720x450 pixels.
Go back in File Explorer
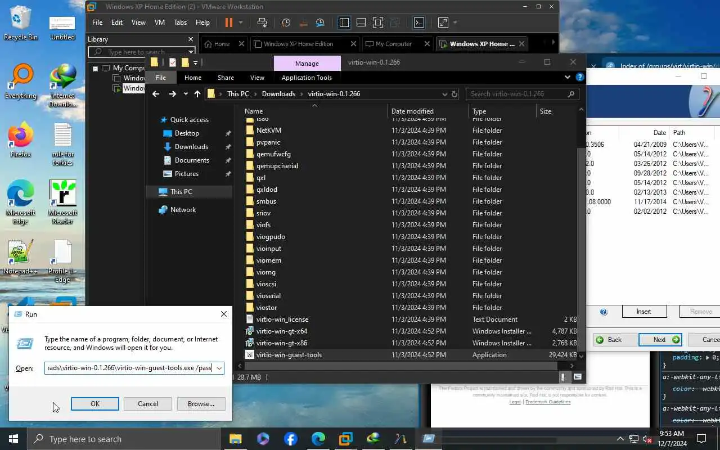pos(156,94)
